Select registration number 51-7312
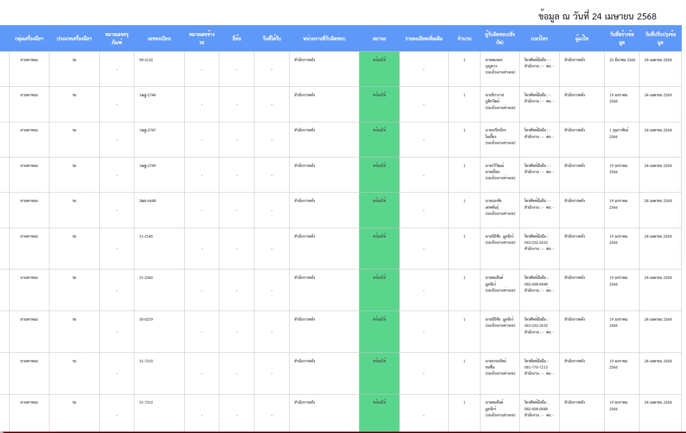Image resolution: width=686 pixels, height=433 pixels. point(146,402)
